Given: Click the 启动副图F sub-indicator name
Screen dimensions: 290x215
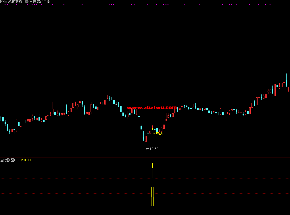Looking at the screenshot, I should (8, 160).
